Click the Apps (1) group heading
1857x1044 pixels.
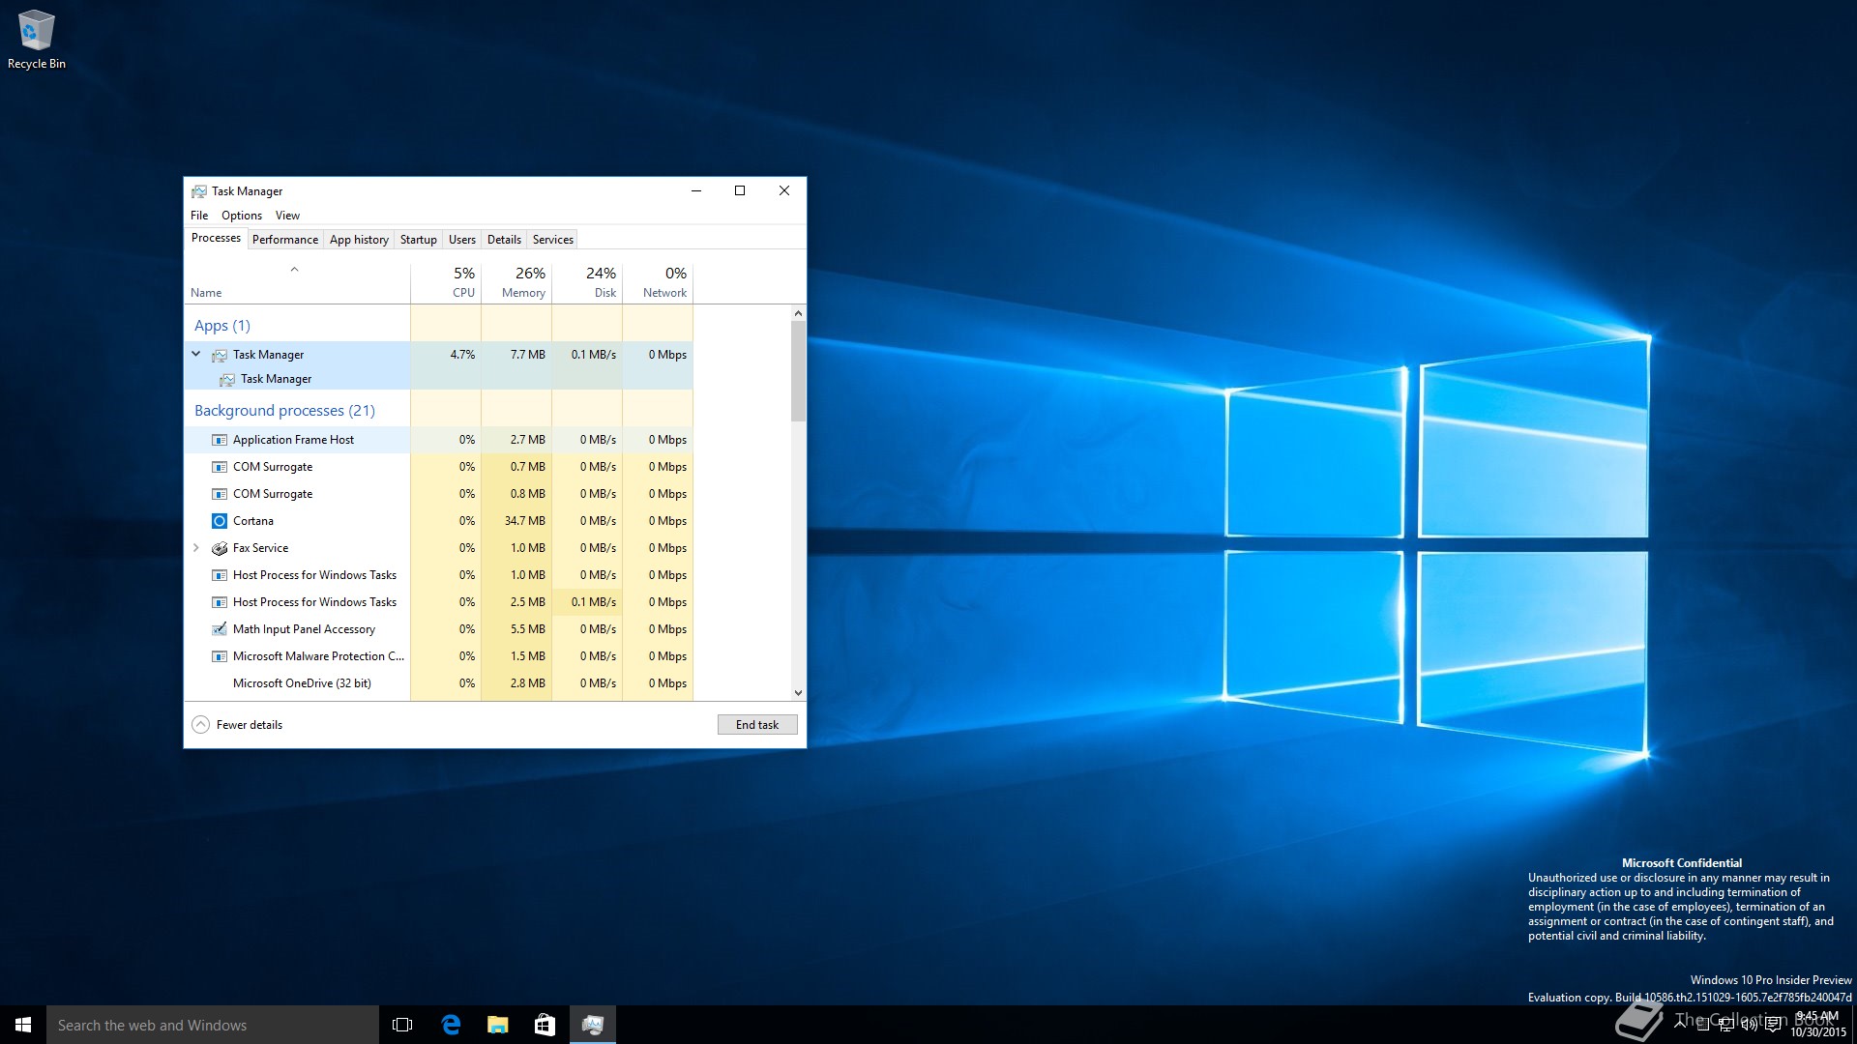pyautogui.click(x=221, y=326)
